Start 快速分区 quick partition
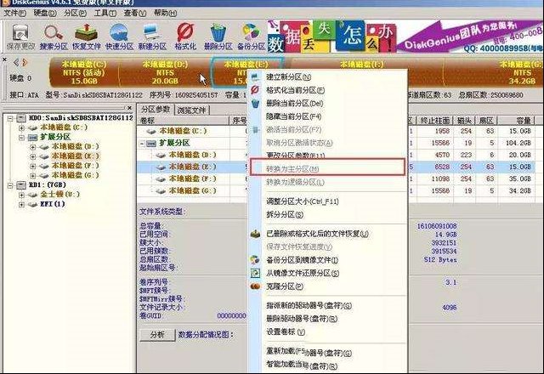 (x=119, y=37)
